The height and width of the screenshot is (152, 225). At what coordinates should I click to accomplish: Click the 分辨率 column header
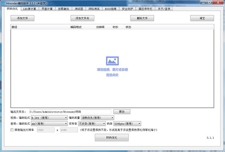[x=103, y=27]
